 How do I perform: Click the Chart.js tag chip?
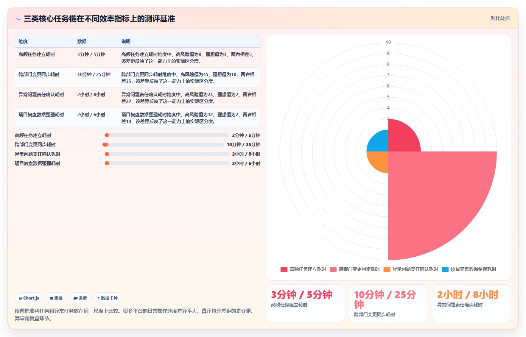coord(29,298)
